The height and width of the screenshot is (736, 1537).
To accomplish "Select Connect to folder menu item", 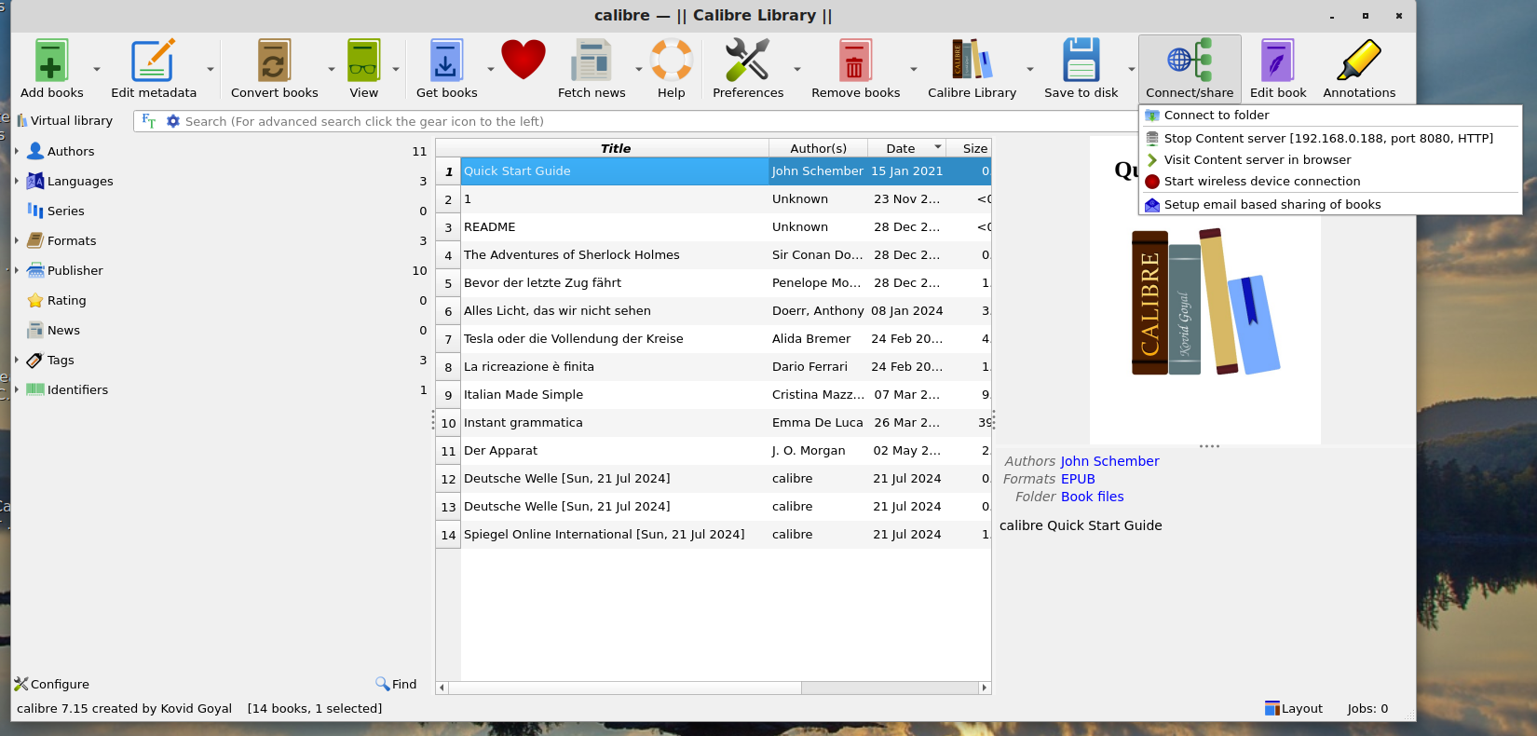I will click(1330, 116).
